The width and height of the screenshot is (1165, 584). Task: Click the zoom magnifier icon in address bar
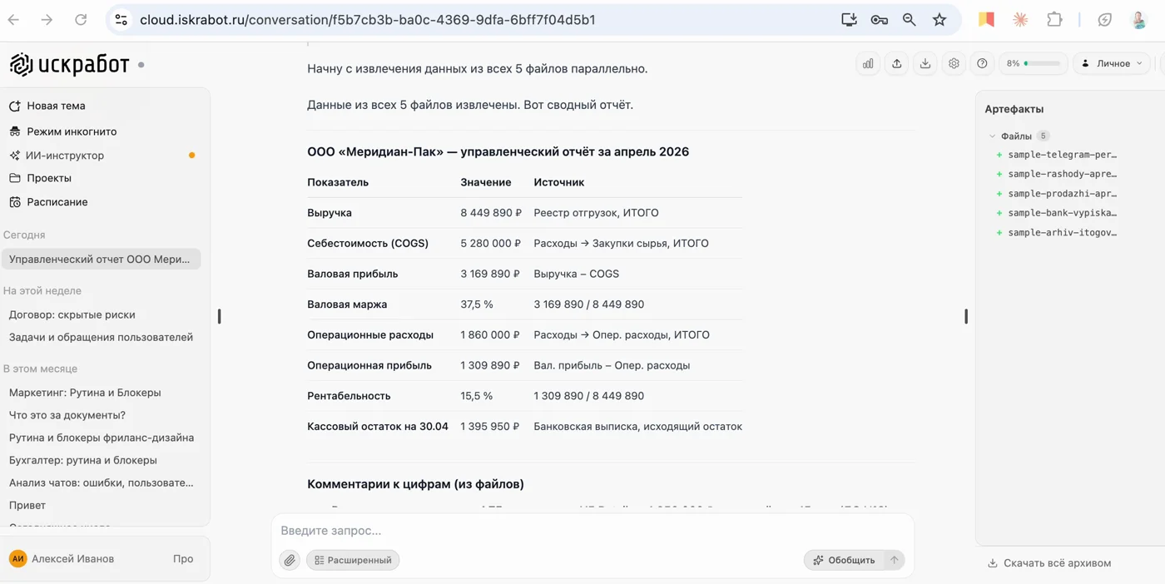tap(909, 20)
